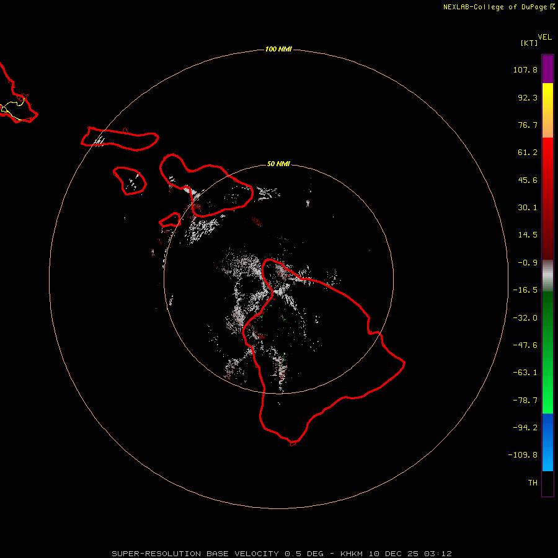The height and width of the screenshot is (558, 558).
Task: Click the -109.8 velocity scale value
Action: coord(523,455)
